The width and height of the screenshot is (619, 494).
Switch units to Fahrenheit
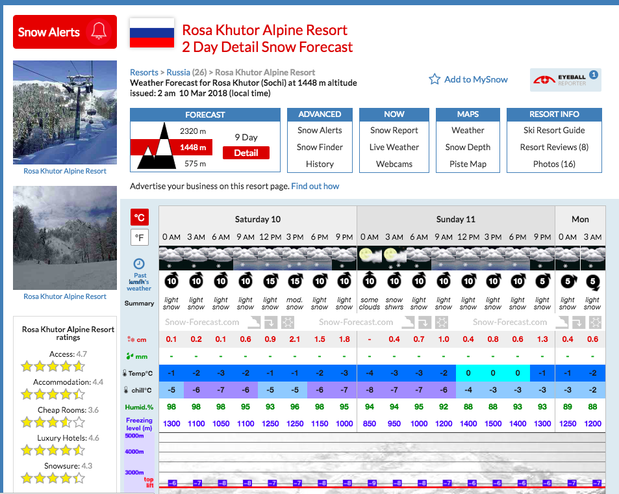140,237
